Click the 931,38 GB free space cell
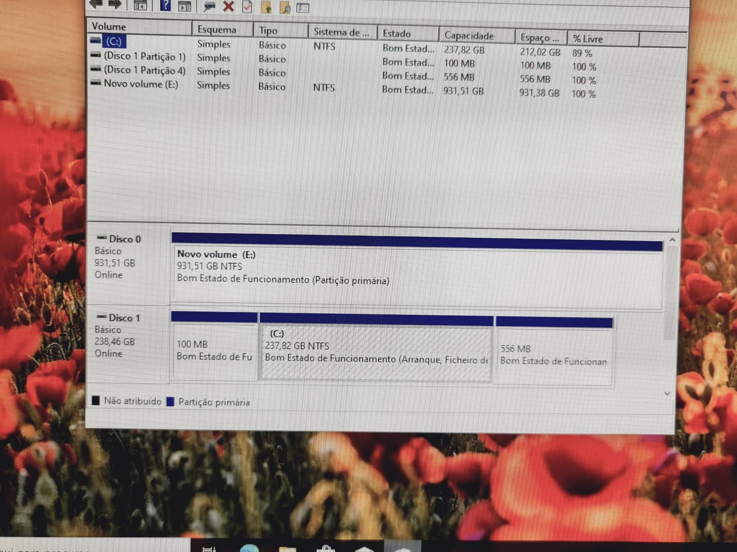This screenshot has width=737, height=552. point(539,93)
